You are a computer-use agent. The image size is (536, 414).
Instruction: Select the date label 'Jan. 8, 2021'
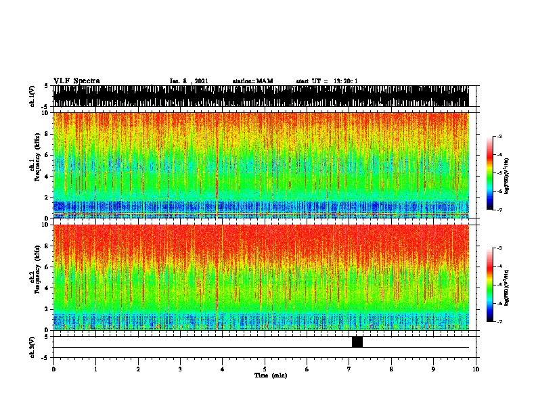189,81
